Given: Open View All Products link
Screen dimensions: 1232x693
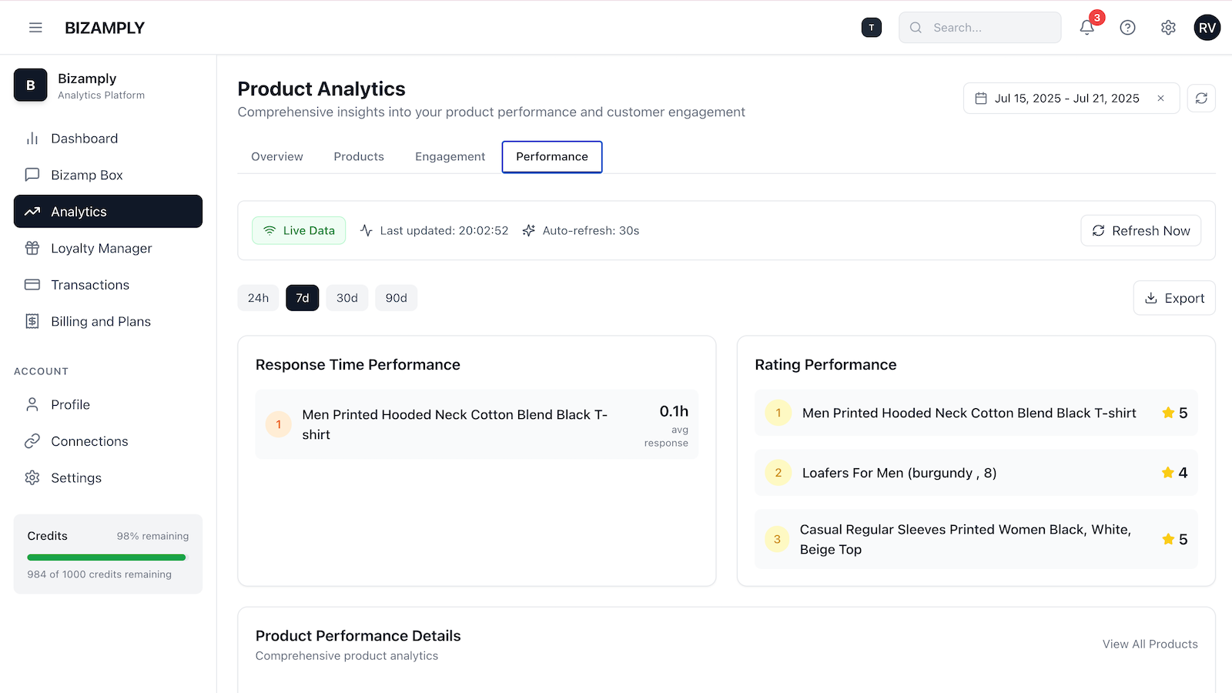Looking at the screenshot, I should [x=1150, y=644].
